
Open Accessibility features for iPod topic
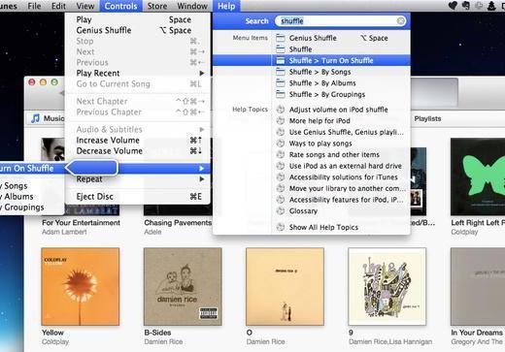click(341, 200)
